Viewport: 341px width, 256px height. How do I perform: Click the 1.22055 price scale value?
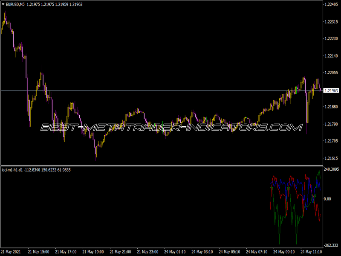point(331,73)
